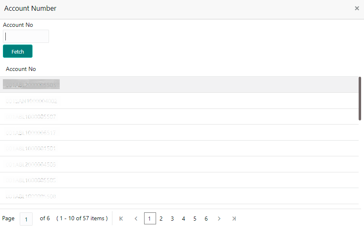Screen dimensions: 364x226
Task: Click the Account No column header
Action: coord(21,69)
